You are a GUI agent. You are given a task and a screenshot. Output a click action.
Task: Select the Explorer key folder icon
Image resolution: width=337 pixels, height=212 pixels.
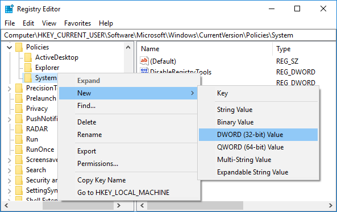click(x=28, y=68)
